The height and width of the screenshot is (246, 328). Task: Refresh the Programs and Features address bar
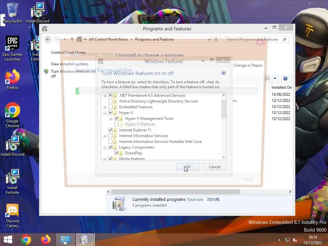pyautogui.click(x=216, y=39)
